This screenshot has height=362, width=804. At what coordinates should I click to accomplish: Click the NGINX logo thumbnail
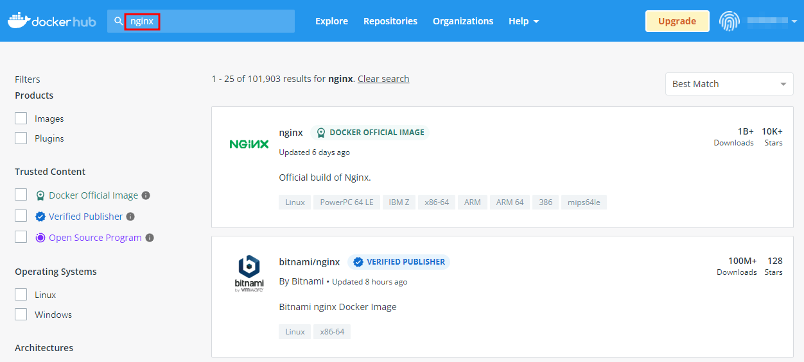pyautogui.click(x=249, y=144)
